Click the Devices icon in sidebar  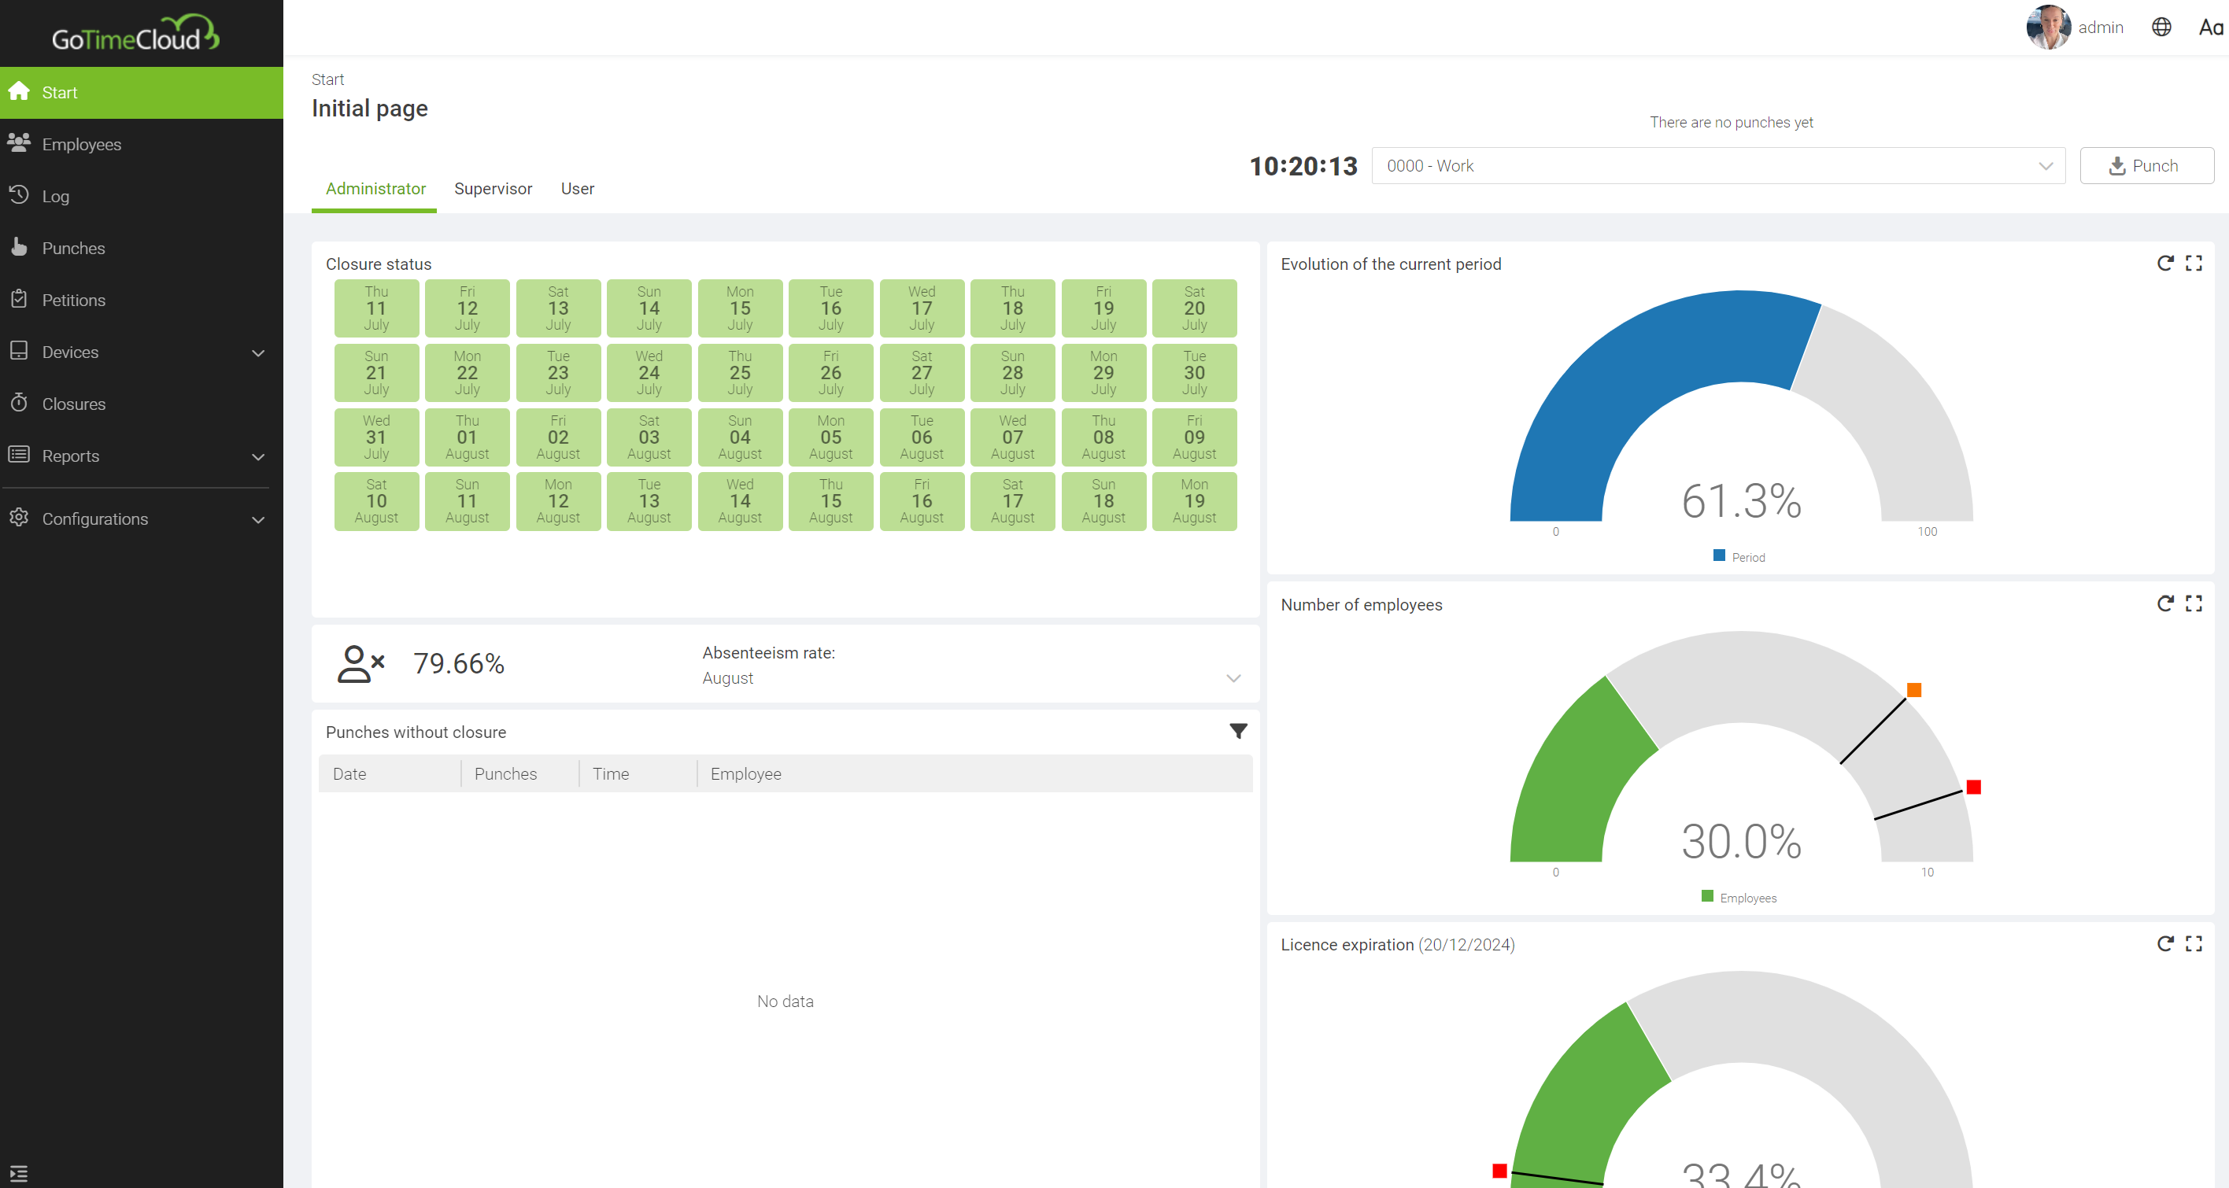tap(20, 351)
